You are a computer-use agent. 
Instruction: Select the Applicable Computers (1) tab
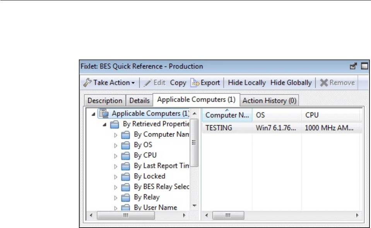[x=196, y=100]
